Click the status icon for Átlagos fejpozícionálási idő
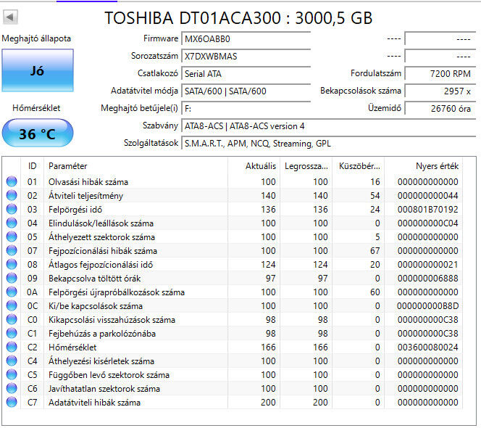Image resolution: width=481 pixels, height=428 pixels. click(12, 264)
